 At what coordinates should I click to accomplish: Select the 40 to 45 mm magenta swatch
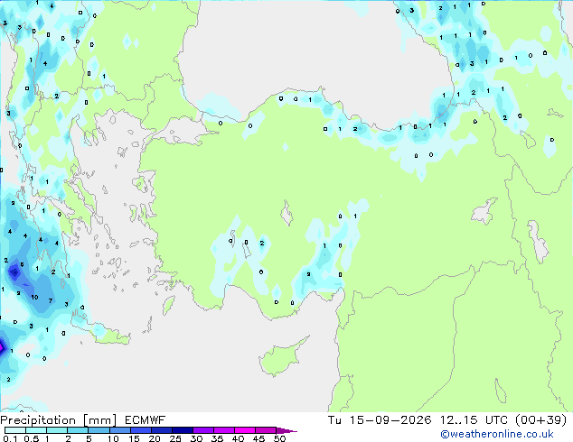(245, 430)
